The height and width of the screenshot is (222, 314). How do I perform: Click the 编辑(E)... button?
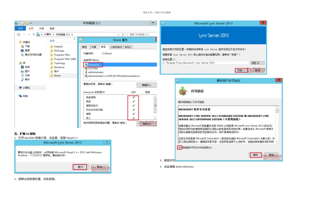click(147, 85)
